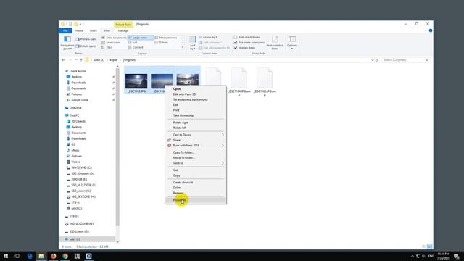
Task: Switch to the Home ribbon tab
Action: click(79, 30)
